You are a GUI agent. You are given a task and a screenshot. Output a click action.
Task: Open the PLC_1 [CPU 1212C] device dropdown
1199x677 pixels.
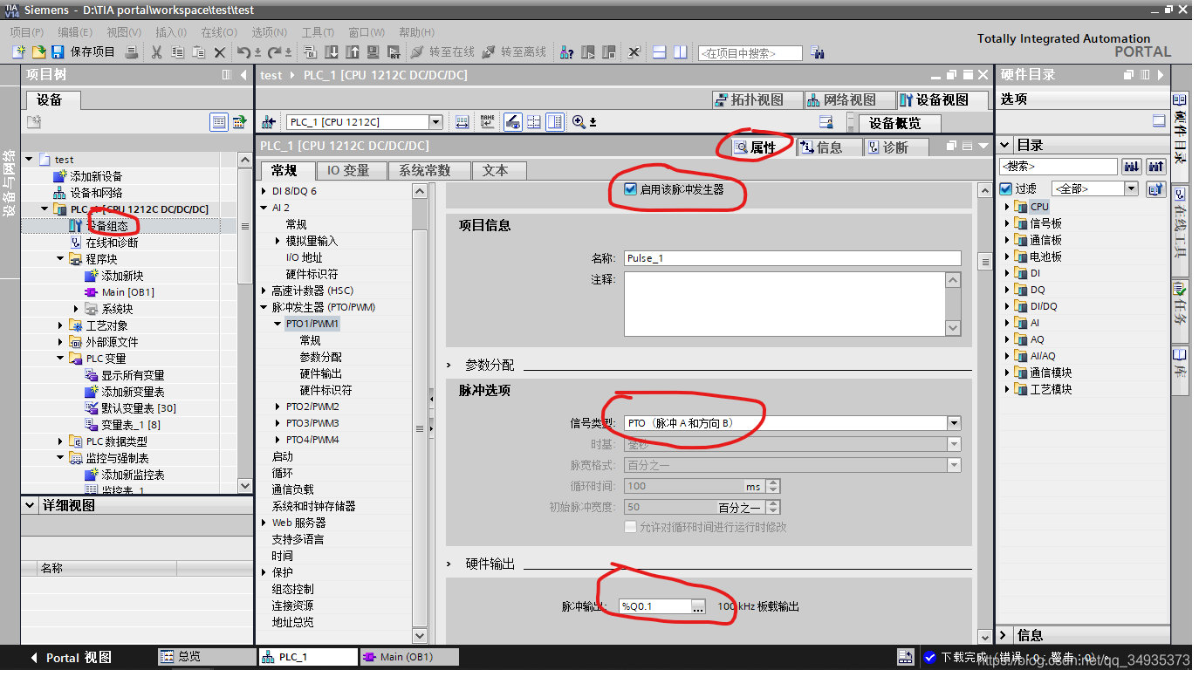(435, 122)
